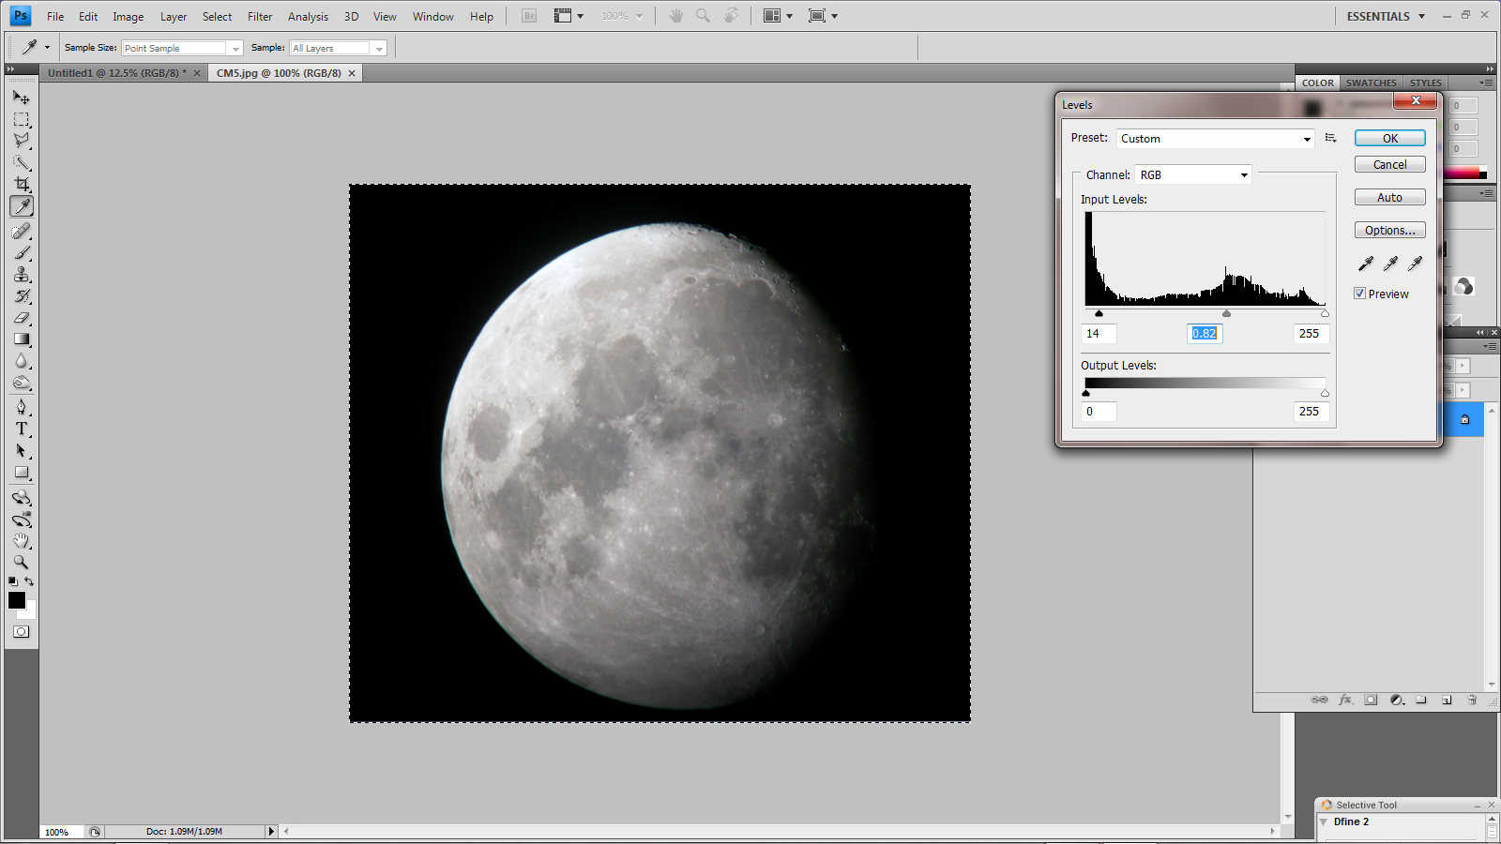Open Levels preset options icon
Screen dimensions: 1501x844
tap(1330, 138)
